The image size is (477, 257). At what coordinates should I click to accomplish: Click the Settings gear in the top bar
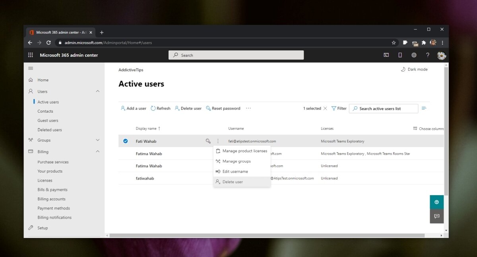point(414,55)
